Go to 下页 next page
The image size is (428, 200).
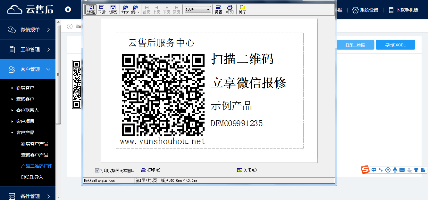point(167,10)
